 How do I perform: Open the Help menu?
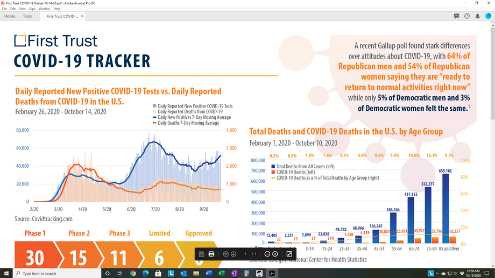[x=57, y=9]
